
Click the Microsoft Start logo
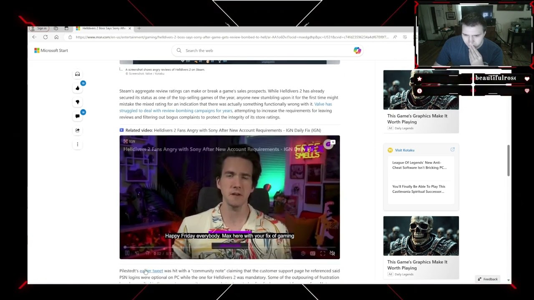click(51, 50)
